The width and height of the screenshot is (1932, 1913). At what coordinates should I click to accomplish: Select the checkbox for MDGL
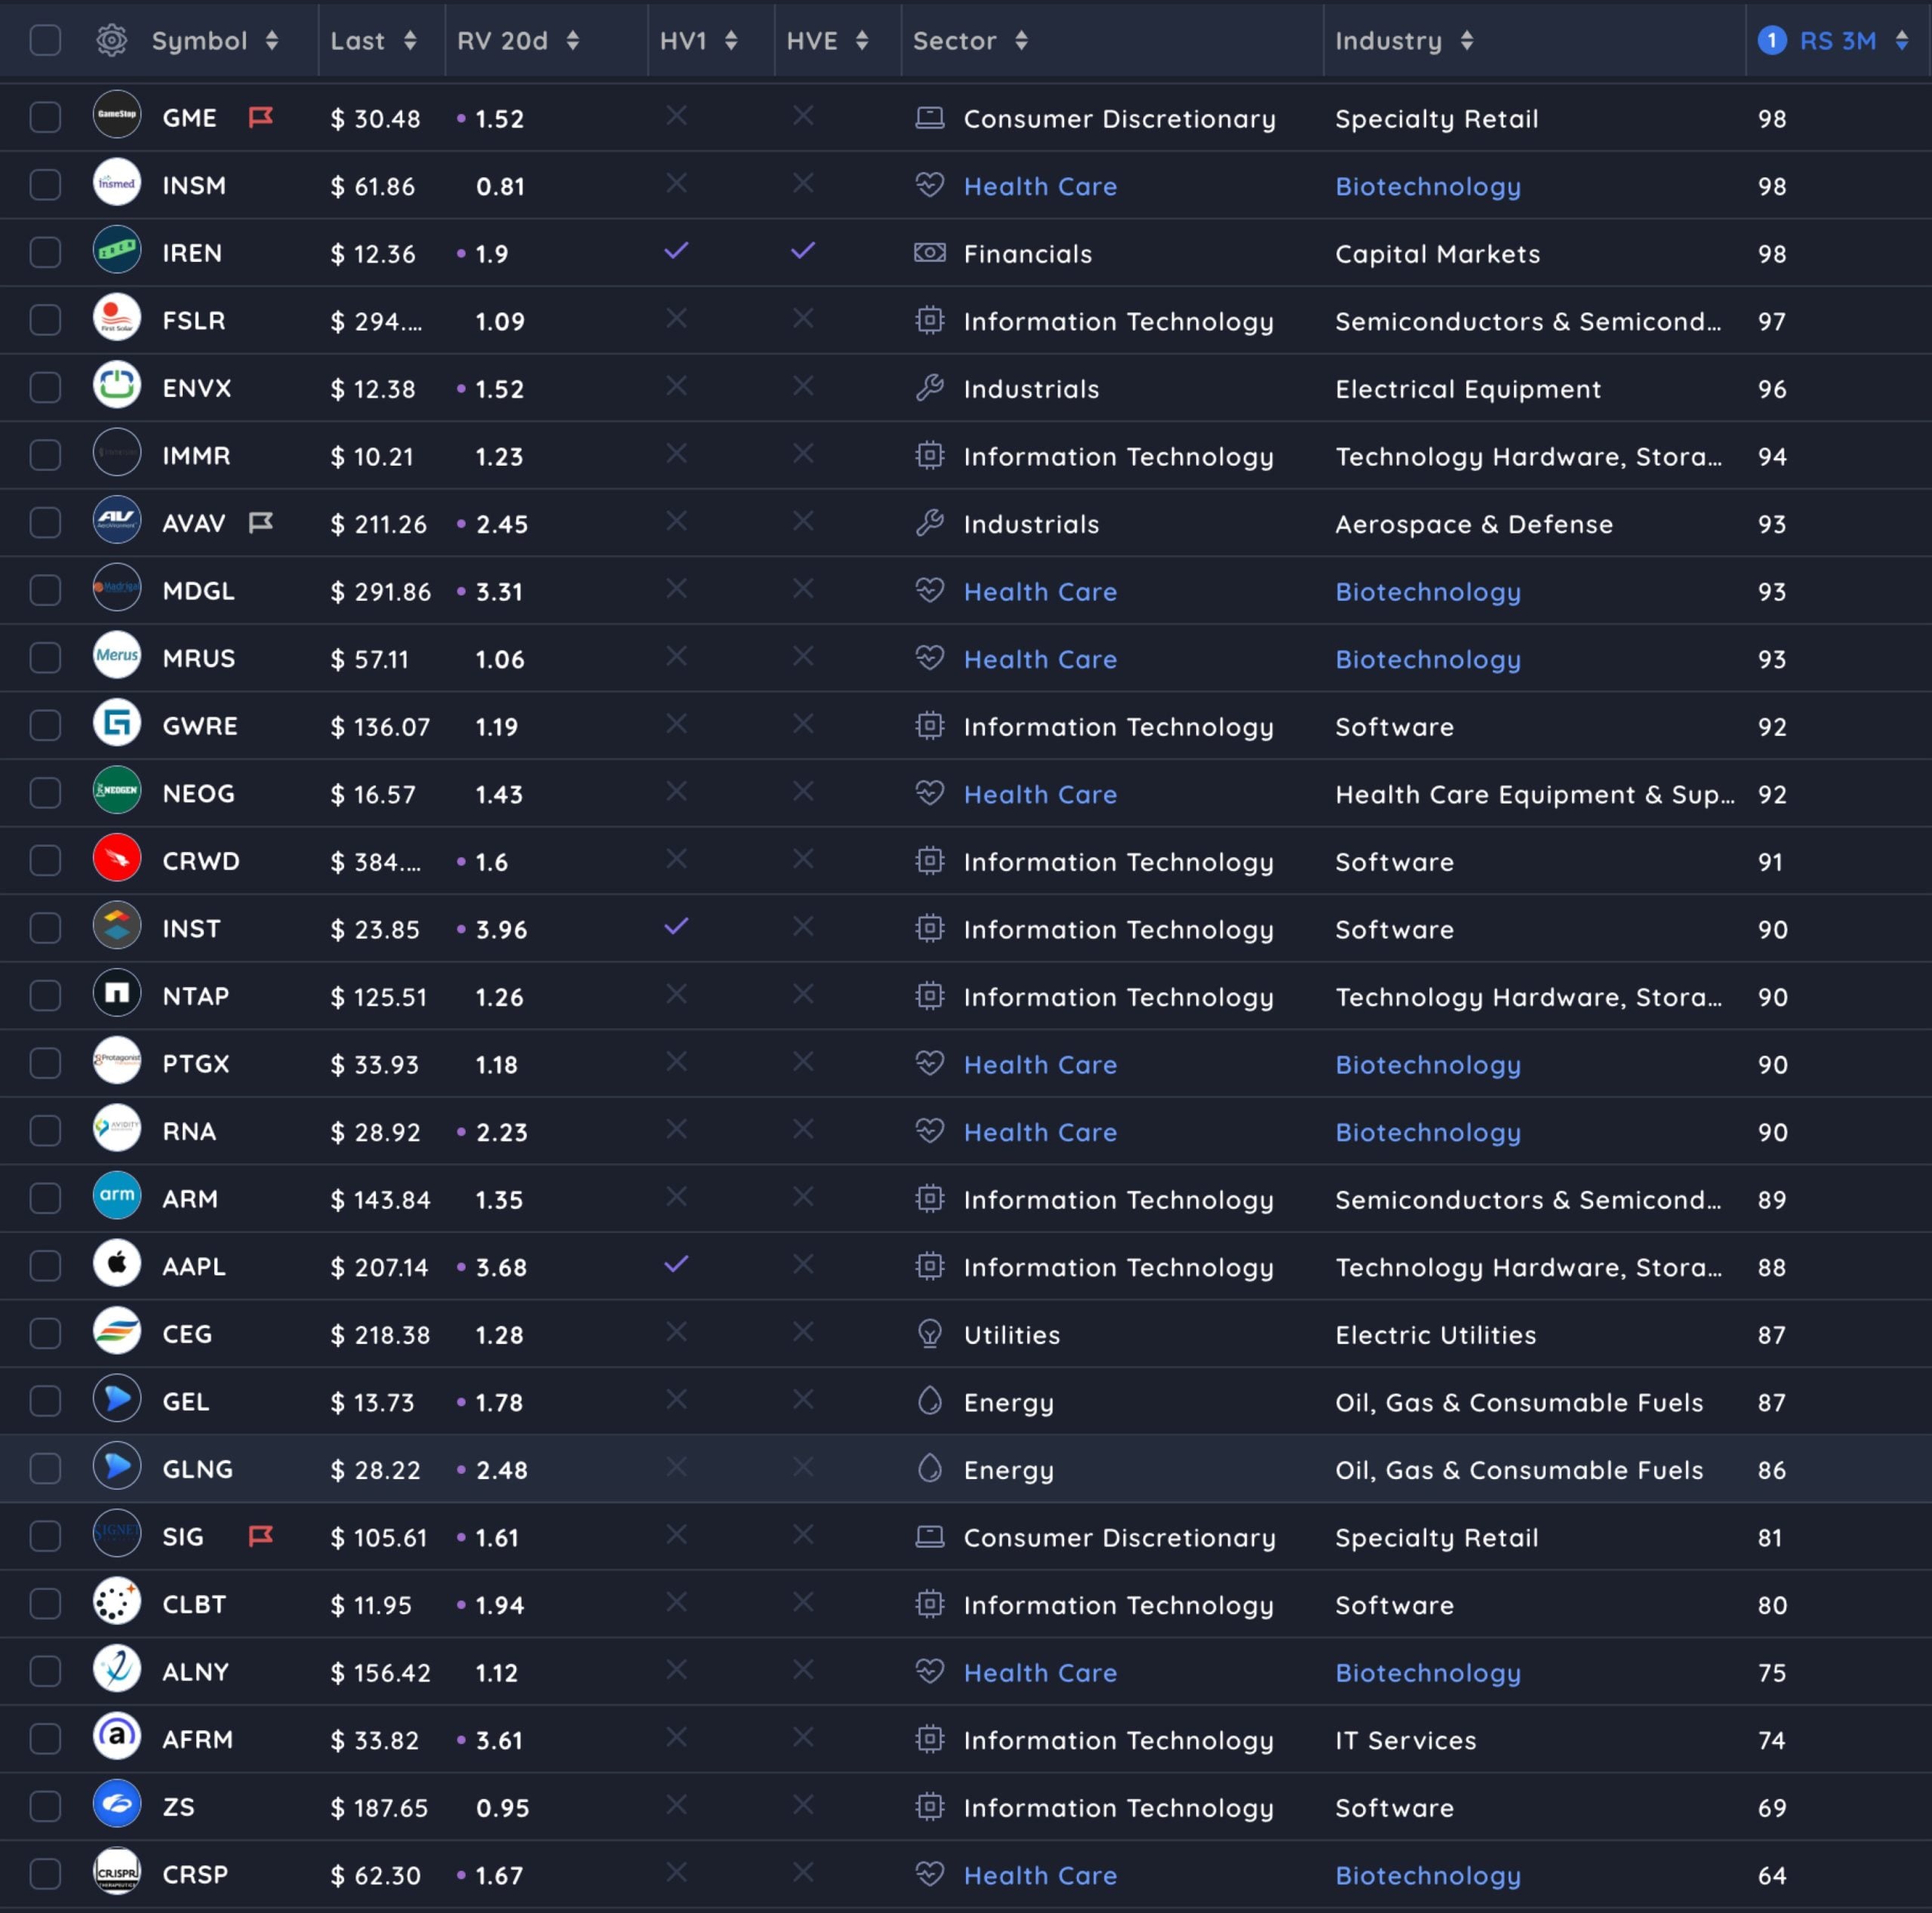click(x=45, y=591)
